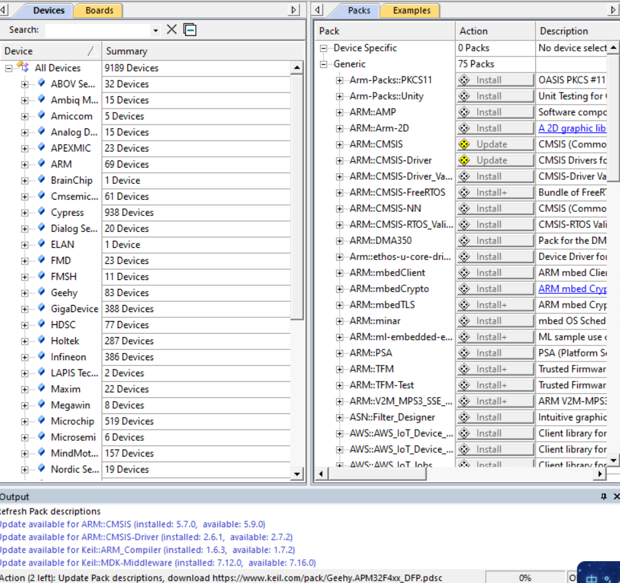
Task: Update the ARM::CMSIS-Driver pack
Action: [495, 161]
